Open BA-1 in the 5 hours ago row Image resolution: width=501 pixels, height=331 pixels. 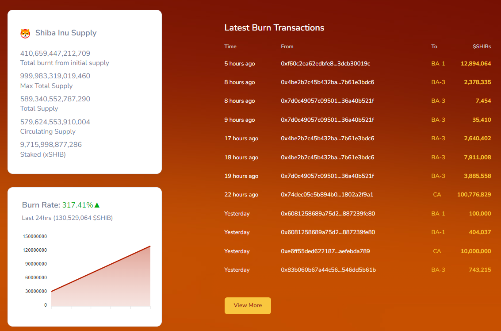point(438,64)
